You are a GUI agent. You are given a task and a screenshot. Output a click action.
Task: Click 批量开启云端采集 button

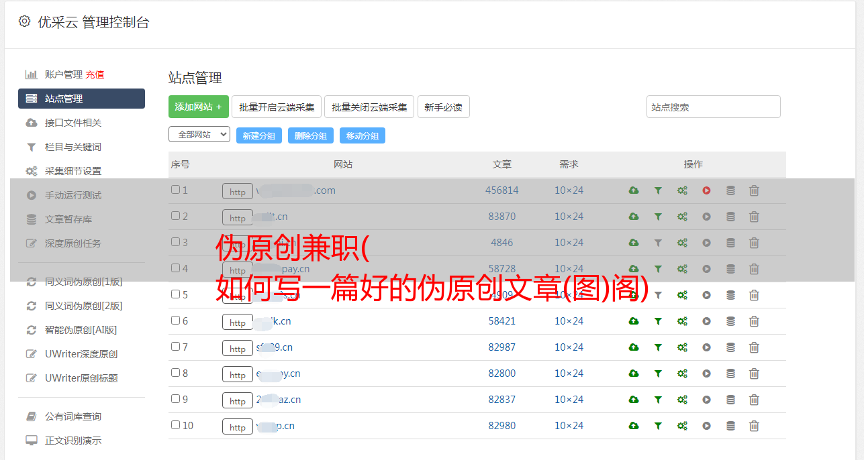coord(277,107)
